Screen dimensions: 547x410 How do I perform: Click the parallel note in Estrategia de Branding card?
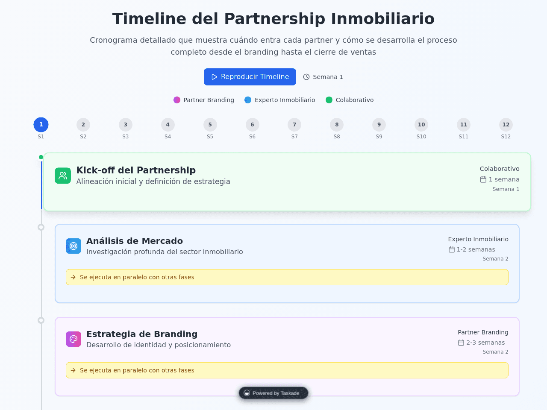(287, 370)
